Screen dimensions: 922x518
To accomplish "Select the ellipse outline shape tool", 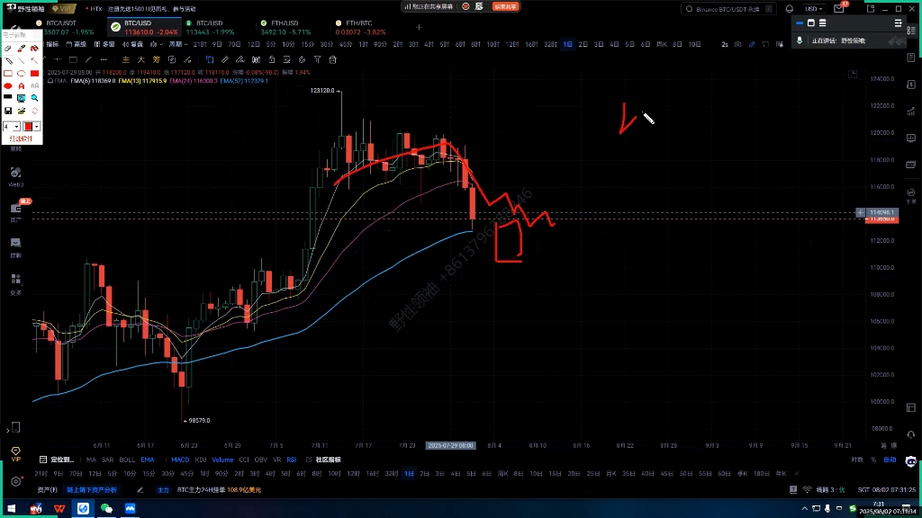I will coord(22,74).
